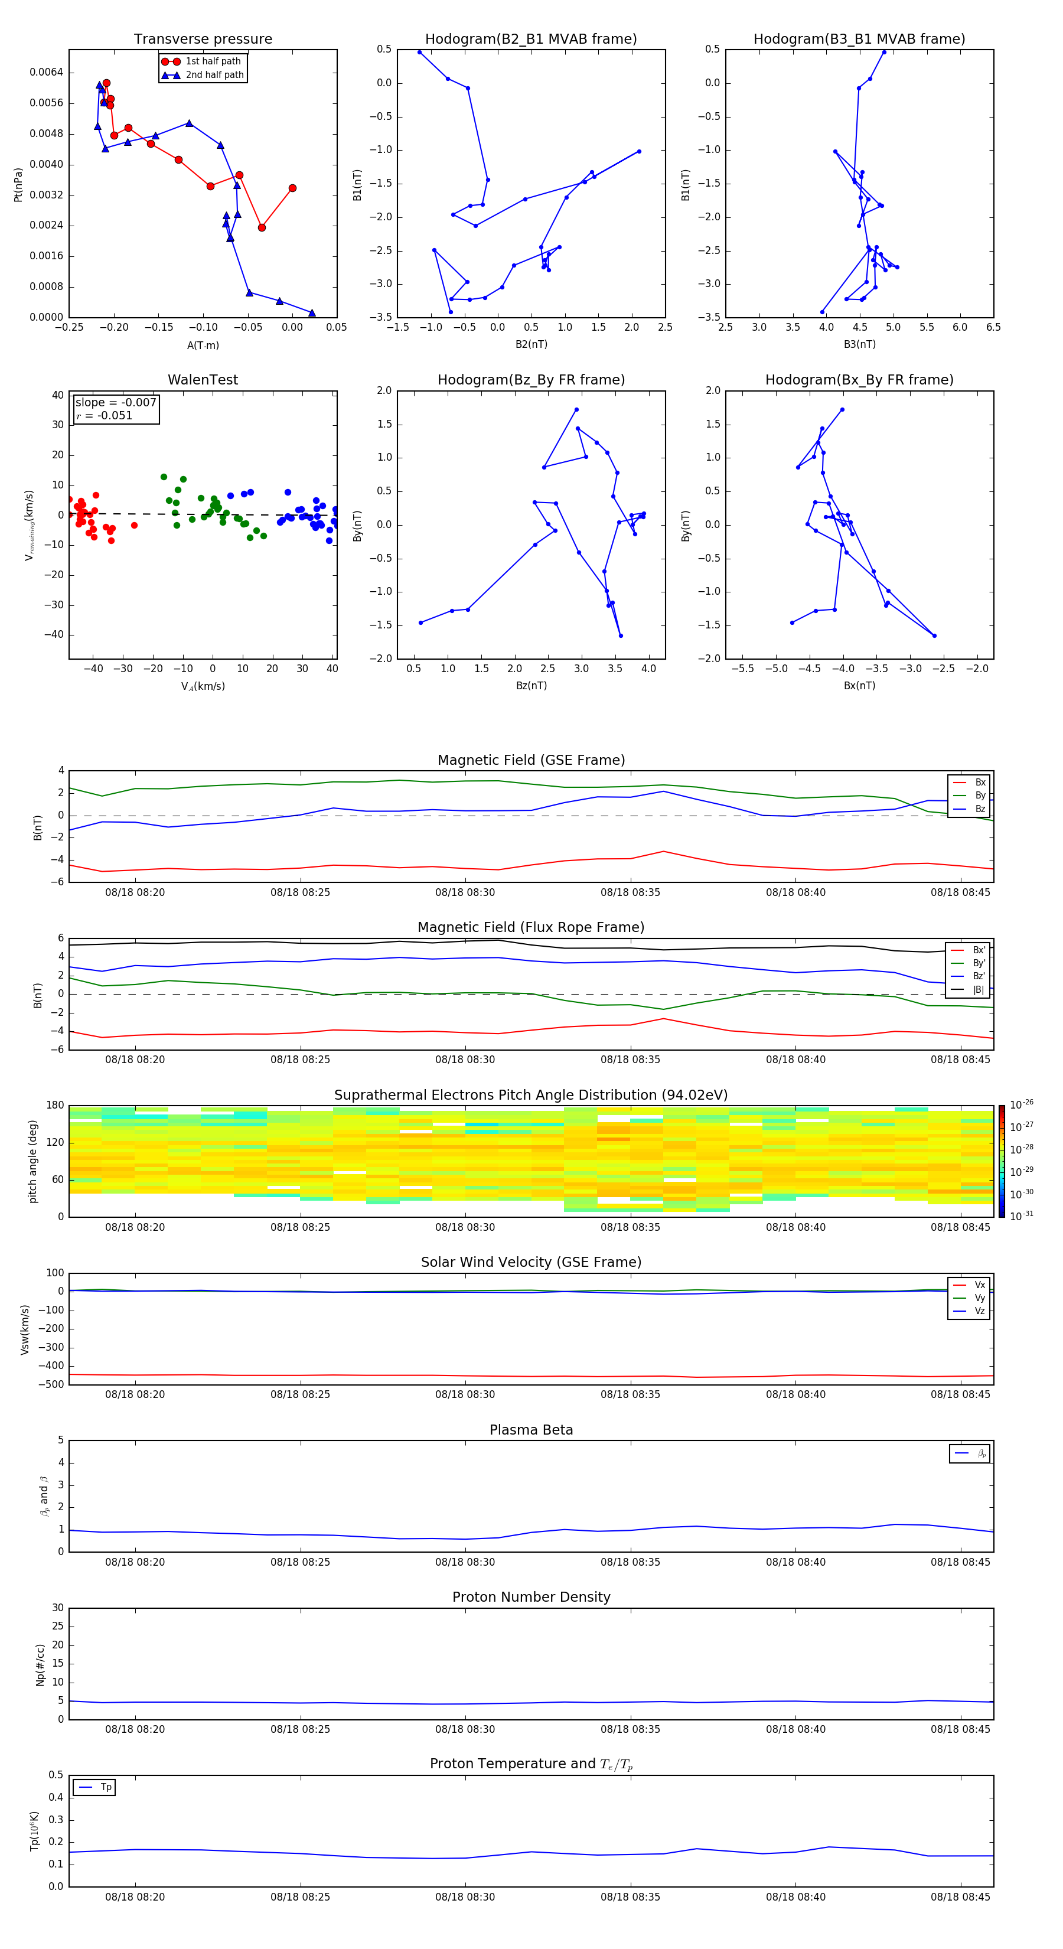Click 'By' legend entry in GSE magnetic field
The image size is (1063, 1949).
pos(969,796)
